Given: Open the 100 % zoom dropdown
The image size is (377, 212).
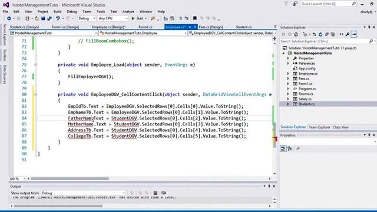Looking at the screenshot, I should (17, 178).
